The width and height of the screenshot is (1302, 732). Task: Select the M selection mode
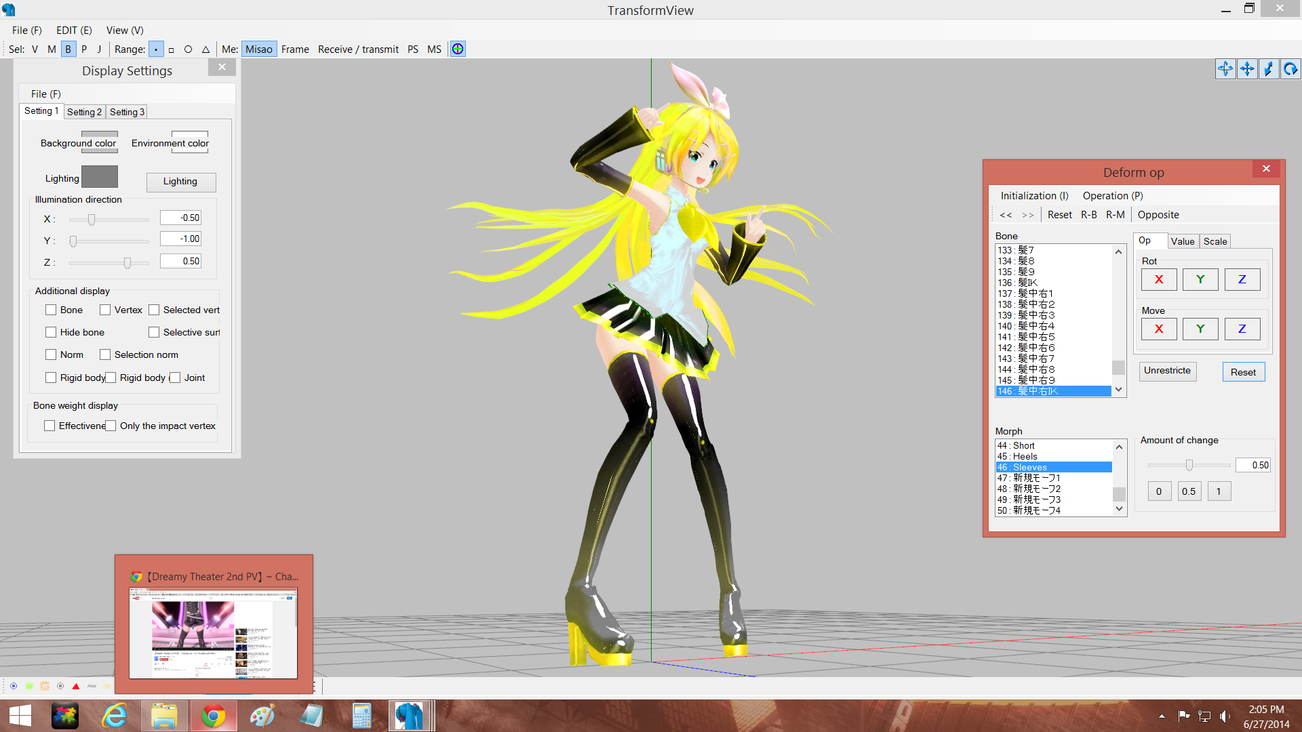(52, 49)
